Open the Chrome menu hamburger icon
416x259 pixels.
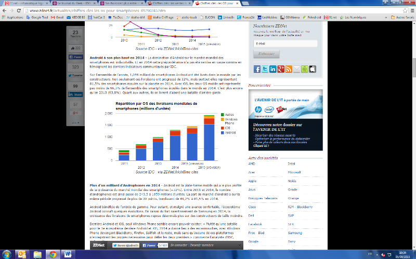coord(412,10)
